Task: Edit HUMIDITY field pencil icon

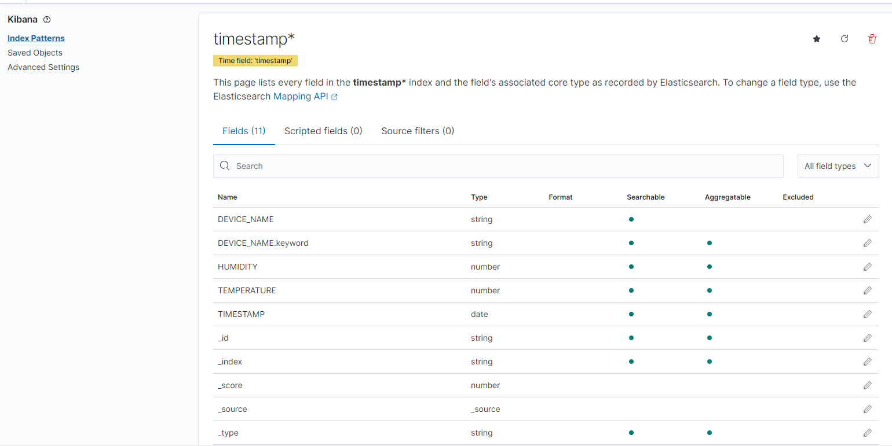Action: [867, 267]
